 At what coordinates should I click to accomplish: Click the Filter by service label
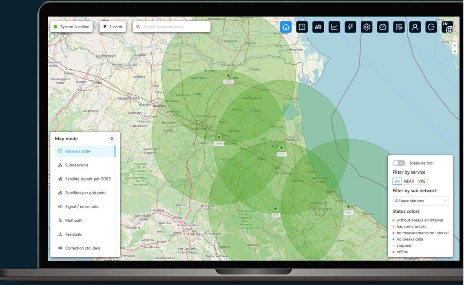[x=409, y=172]
